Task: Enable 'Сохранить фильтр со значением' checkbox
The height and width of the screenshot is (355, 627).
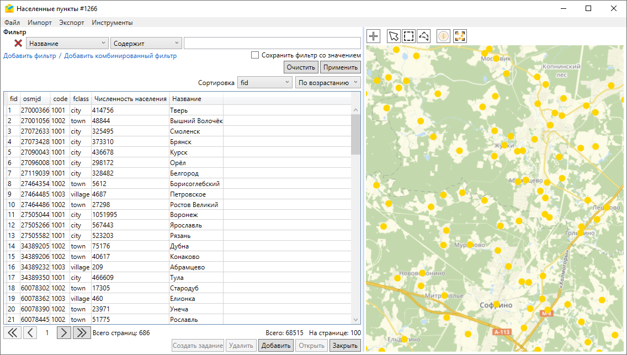Action: coord(255,55)
